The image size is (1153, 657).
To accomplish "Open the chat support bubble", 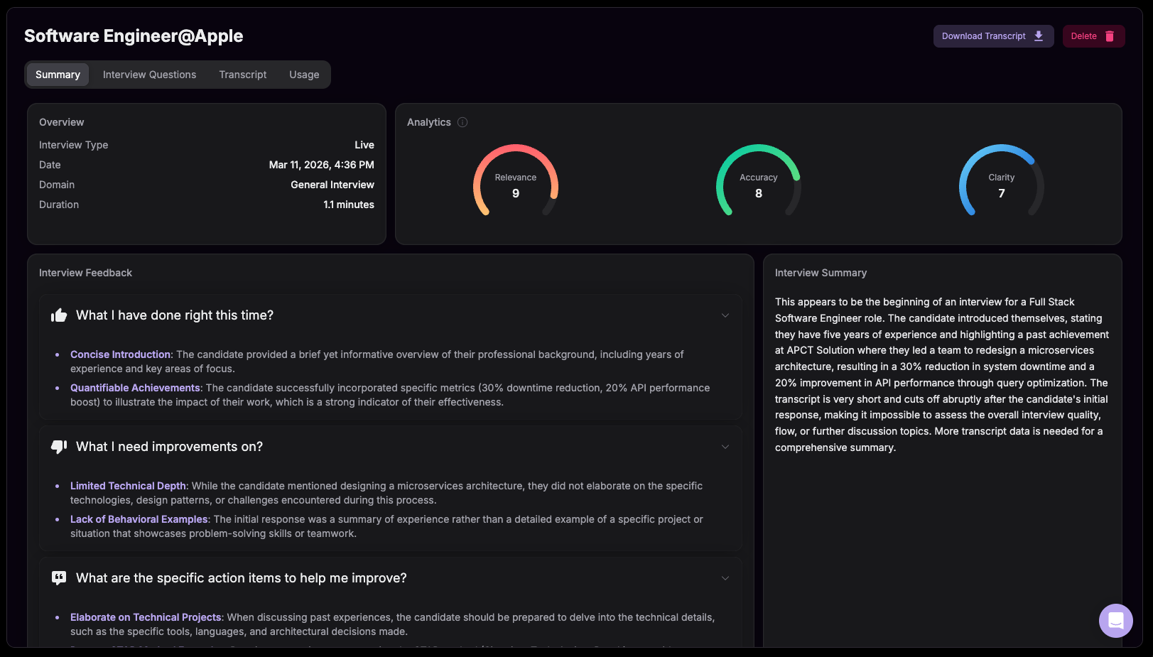I will pos(1116,621).
